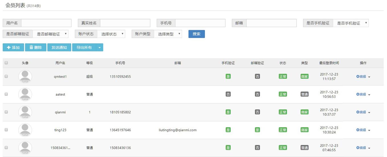387x157 pixels.
Task: Click 编辑 link for qianmi
Action: point(361,112)
